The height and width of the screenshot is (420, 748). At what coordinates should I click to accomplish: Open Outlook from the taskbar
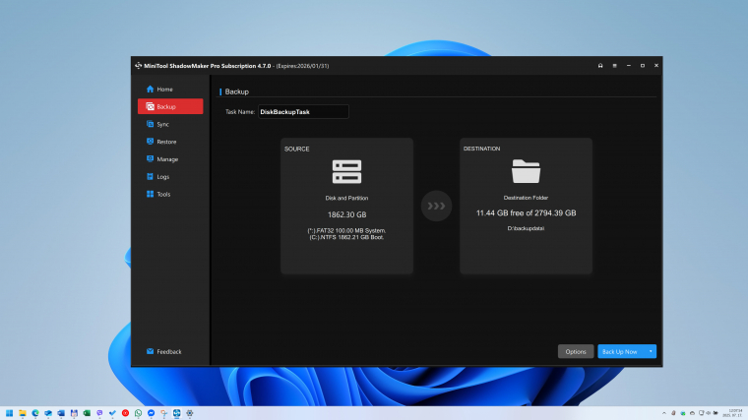(48, 413)
